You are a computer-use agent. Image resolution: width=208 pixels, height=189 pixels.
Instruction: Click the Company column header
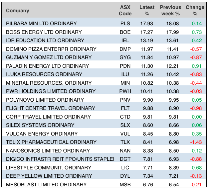(18, 11)
